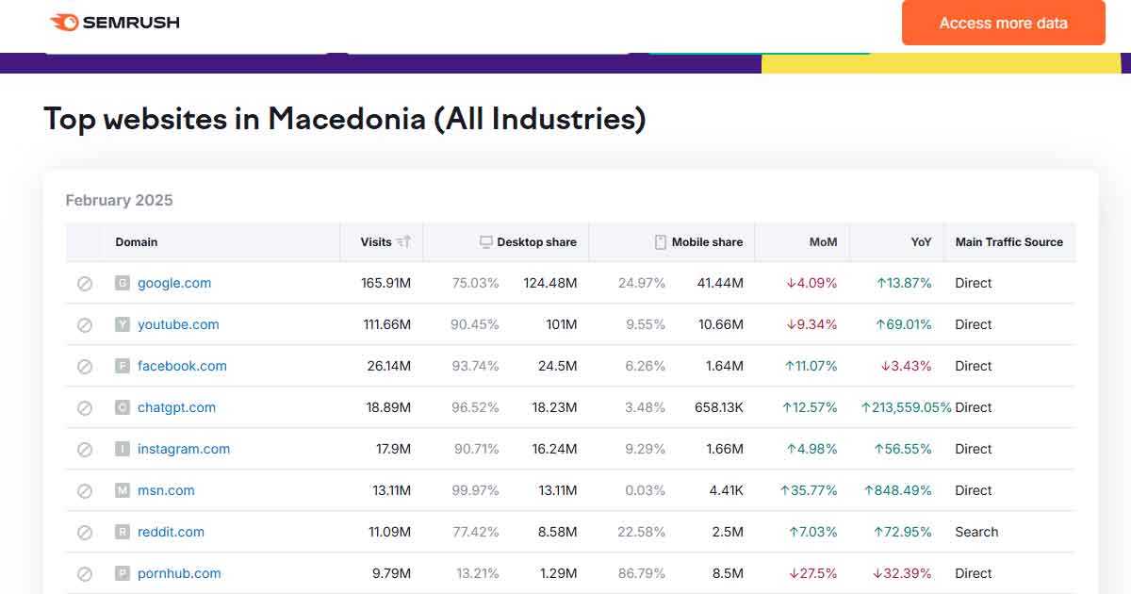Click the circle-slash icon beside google.com
This screenshot has width=1131, height=594.
85,283
